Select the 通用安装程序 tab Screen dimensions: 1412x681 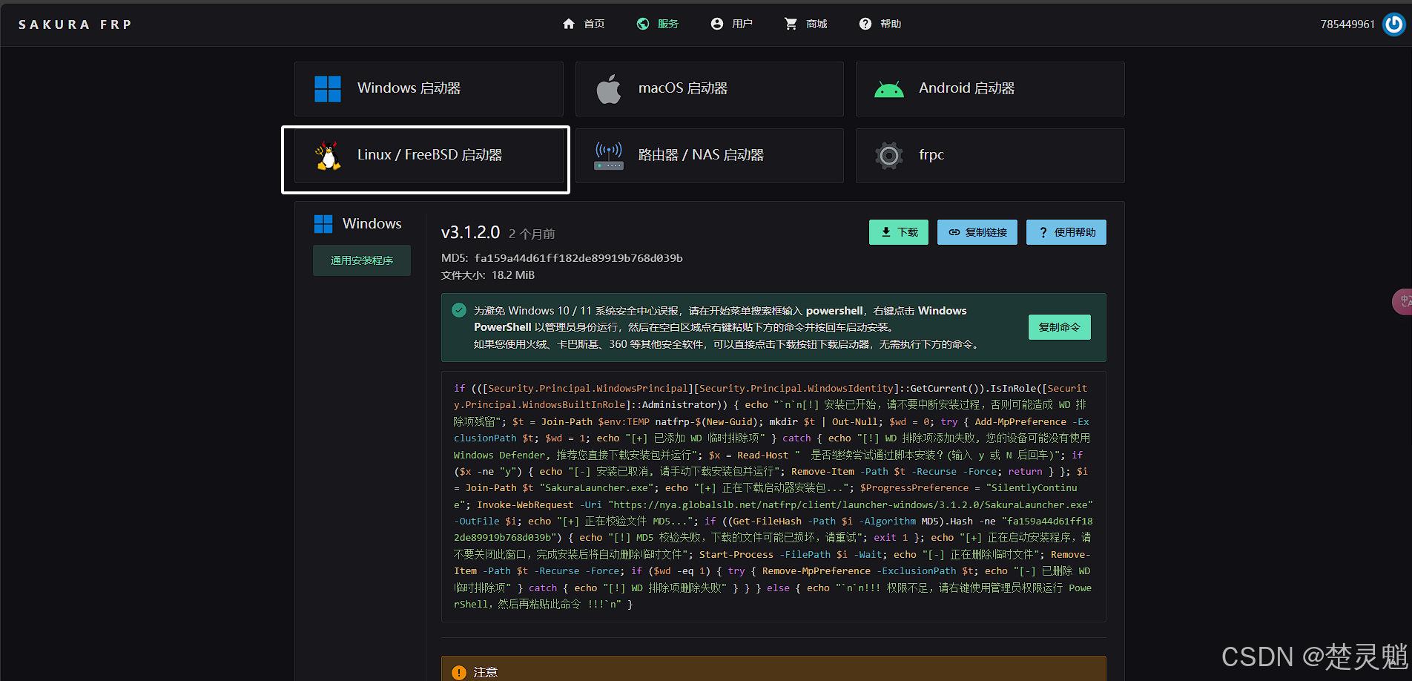click(362, 260)
